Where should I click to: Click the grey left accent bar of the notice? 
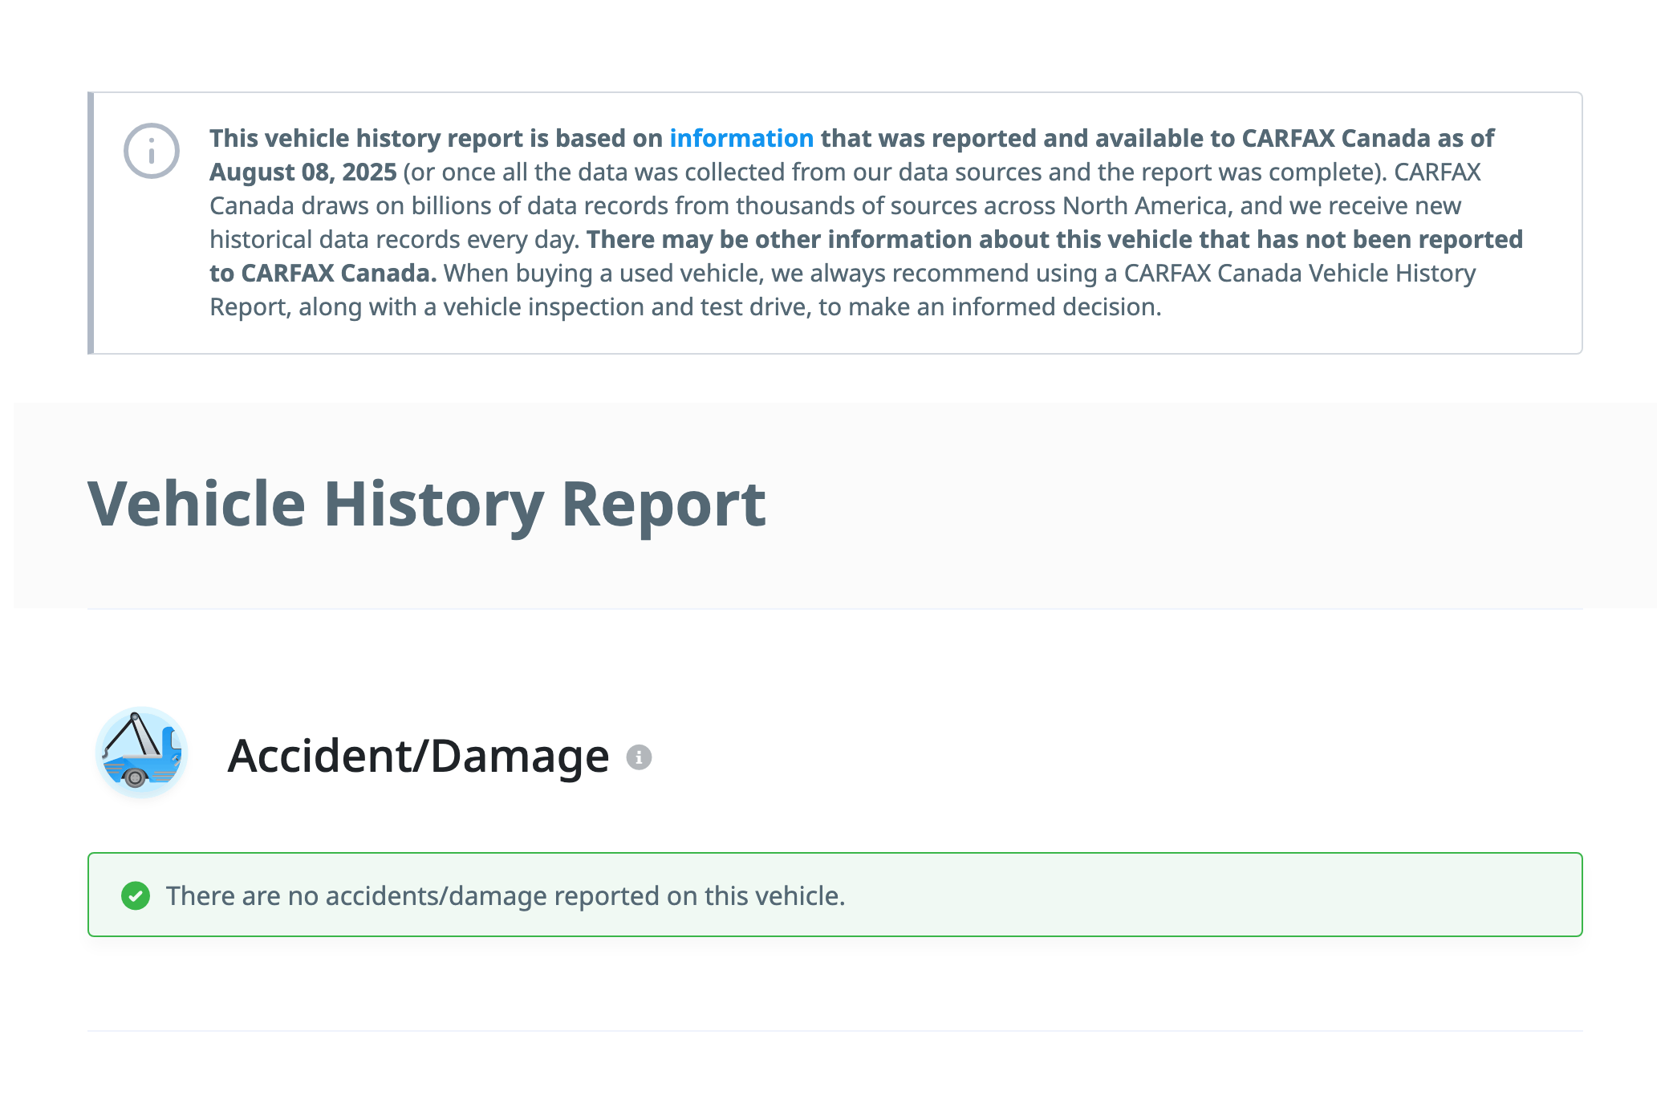pyautogui.click(x=91, y=223)
